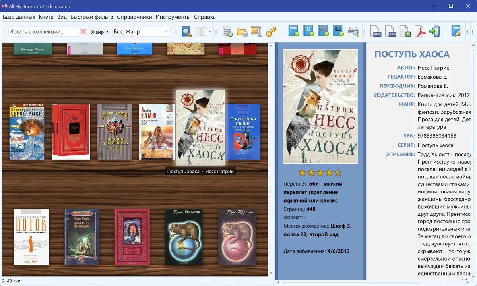Clear the collection search with the red X
This screenshot has height=286, width=477.
(x=83, y=32)
